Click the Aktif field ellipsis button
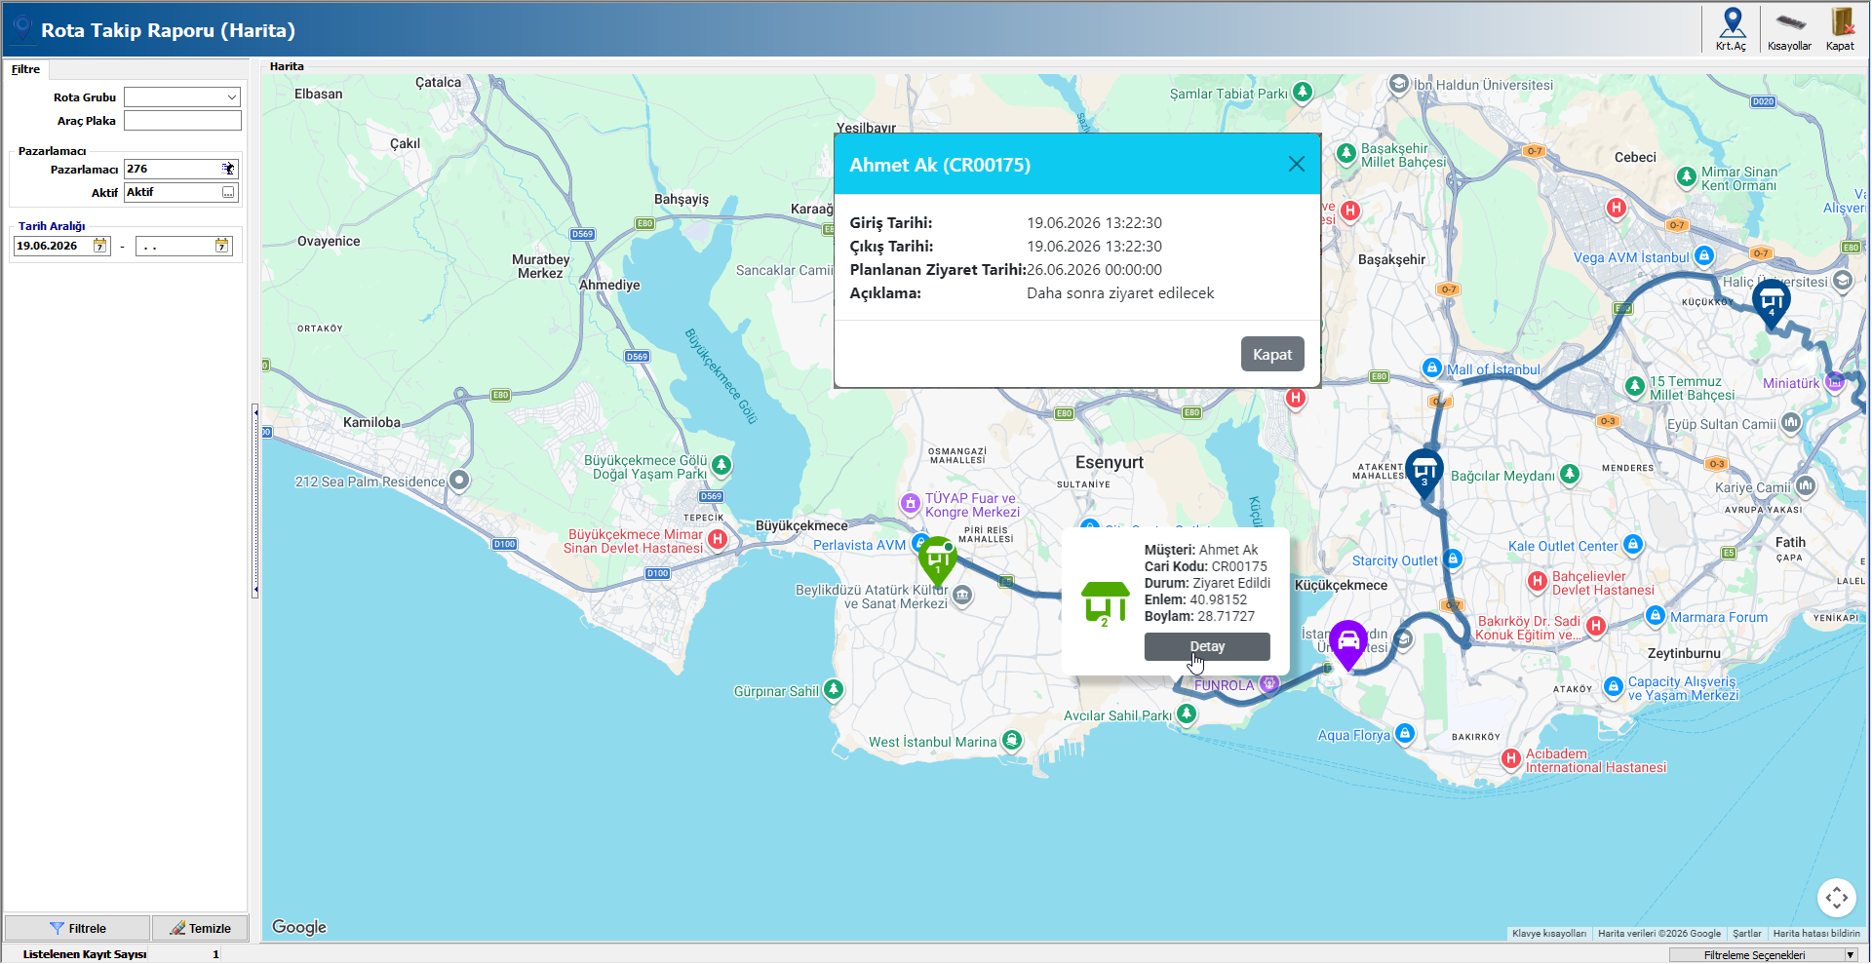Viewport: 1872px width, 964px height. pos(228,193)
